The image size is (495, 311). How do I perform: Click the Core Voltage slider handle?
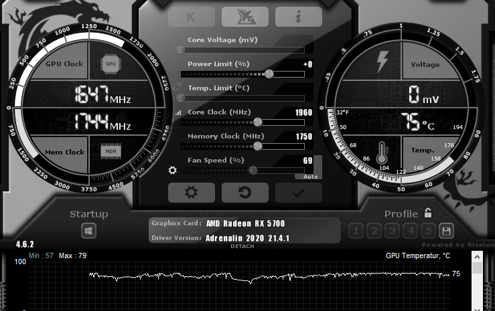181,49
